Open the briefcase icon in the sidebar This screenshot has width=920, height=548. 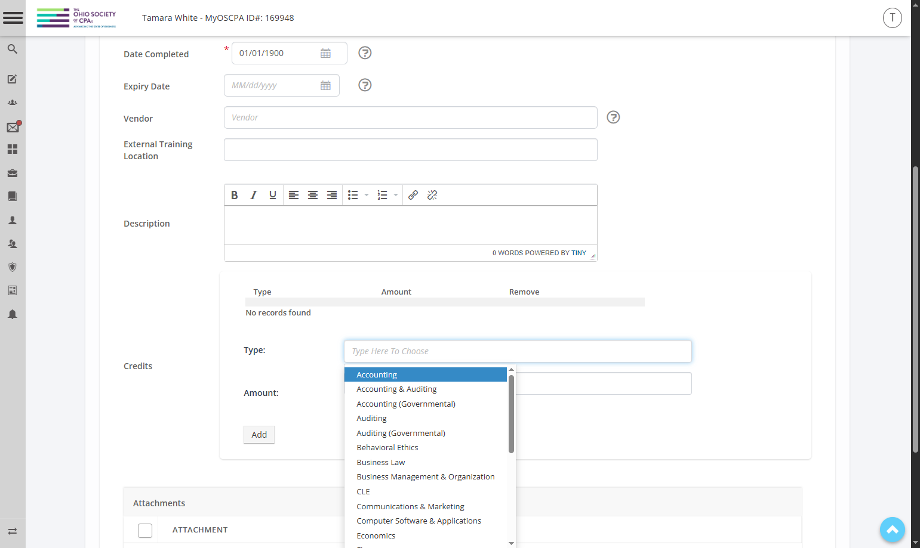pyautogui.click(x=12, y=173)
